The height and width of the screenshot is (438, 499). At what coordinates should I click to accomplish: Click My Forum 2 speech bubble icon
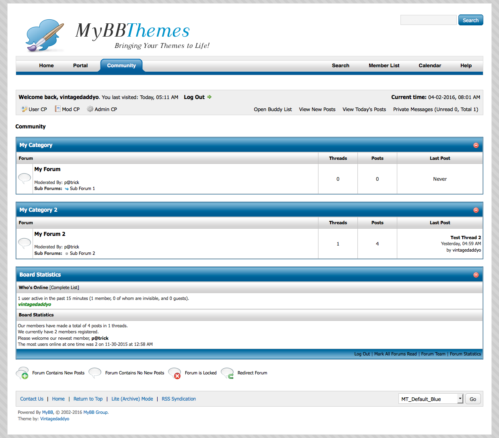pyautogui.click(x=25, y=243)
